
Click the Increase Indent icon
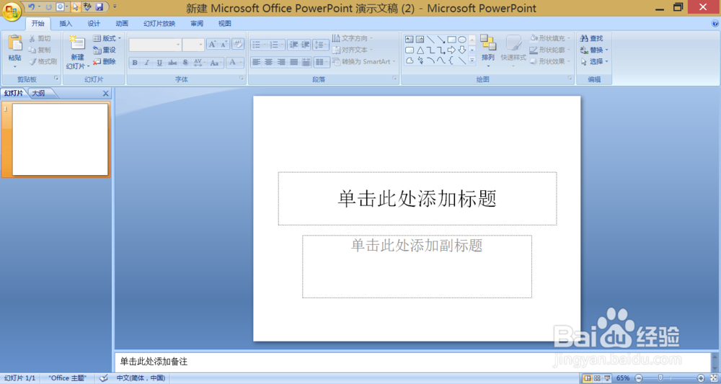[305, 45]
